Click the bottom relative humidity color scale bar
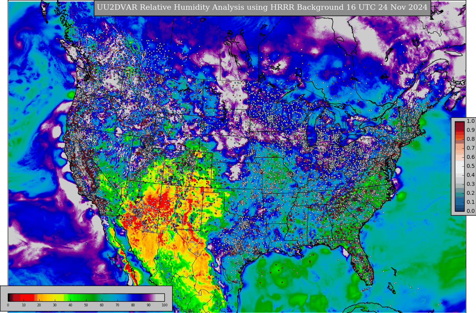Viewport: 476px width, 313px height. tap(86, 297)
